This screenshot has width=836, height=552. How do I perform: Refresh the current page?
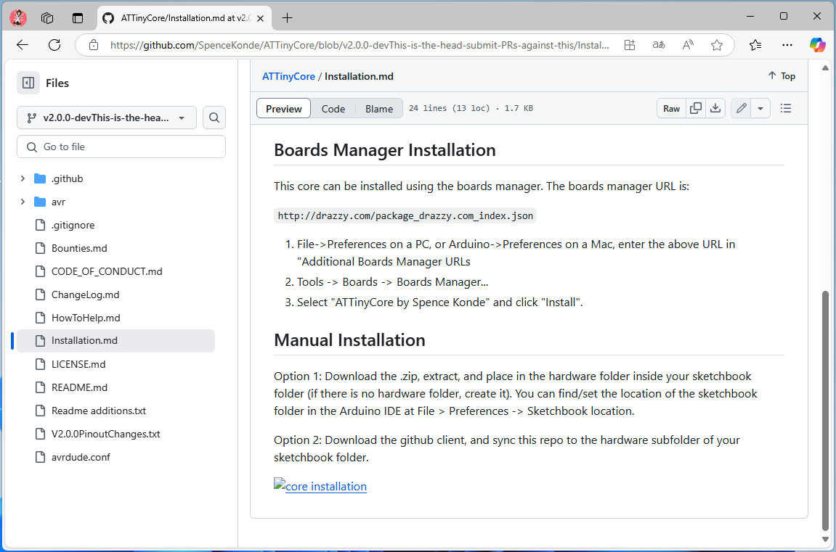pos(54,45)
